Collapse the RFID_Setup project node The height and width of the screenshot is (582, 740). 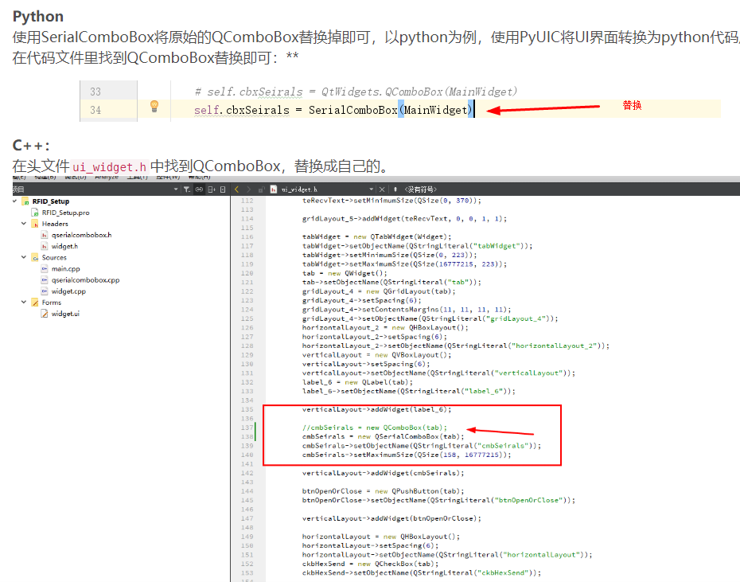(14, 201)
